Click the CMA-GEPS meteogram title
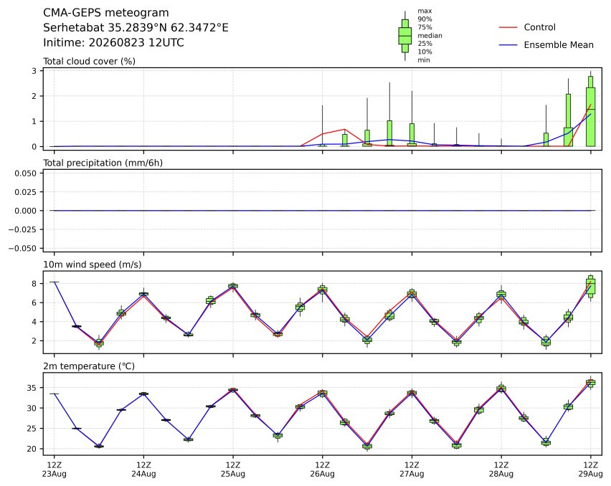 105,13
